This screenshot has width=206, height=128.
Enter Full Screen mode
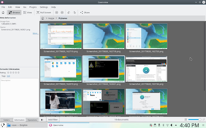click(x=44, y=12)
